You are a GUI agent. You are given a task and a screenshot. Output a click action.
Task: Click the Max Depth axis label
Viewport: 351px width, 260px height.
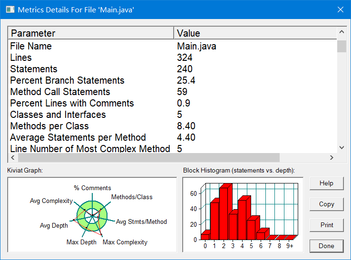point(81,242)
